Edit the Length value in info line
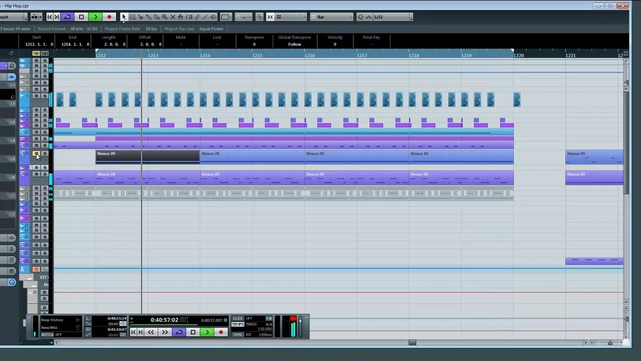Image resolution: width=641 pixels, height=361 pixels. click(115, 44)
